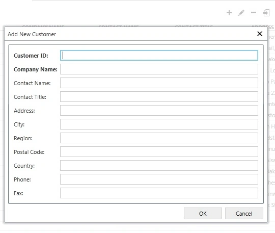
Task: Select the Fax input field
Action: (x=159, y=193)
